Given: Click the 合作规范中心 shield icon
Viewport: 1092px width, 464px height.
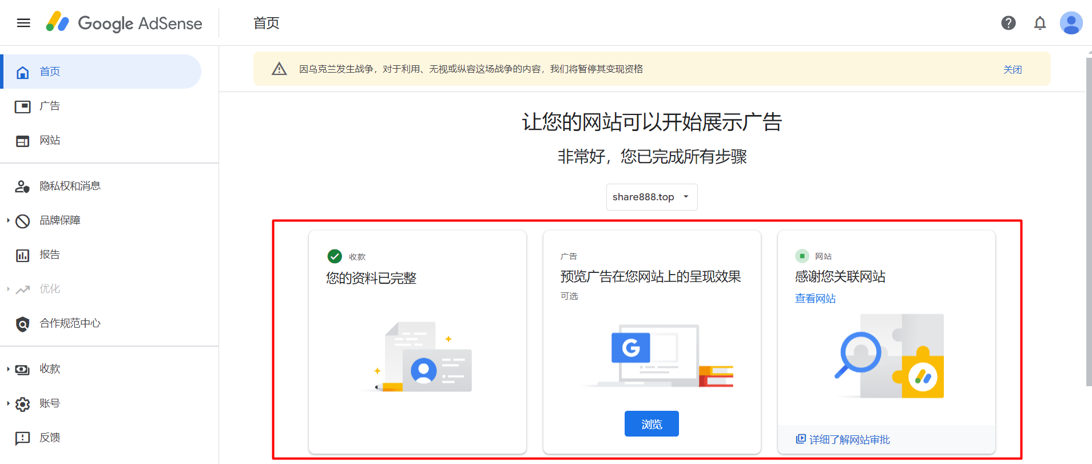Looking at the screenshot, I should tap(23, 324).
